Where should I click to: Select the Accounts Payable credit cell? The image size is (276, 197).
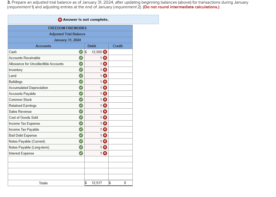(121, 94)
